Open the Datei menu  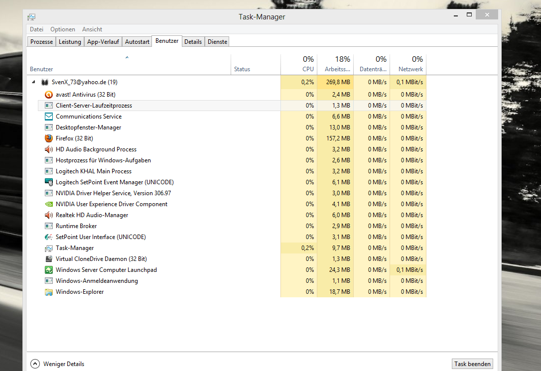tap(36, 29)
